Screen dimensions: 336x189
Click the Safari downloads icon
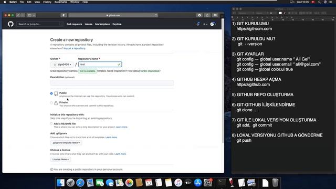[199, 15]
